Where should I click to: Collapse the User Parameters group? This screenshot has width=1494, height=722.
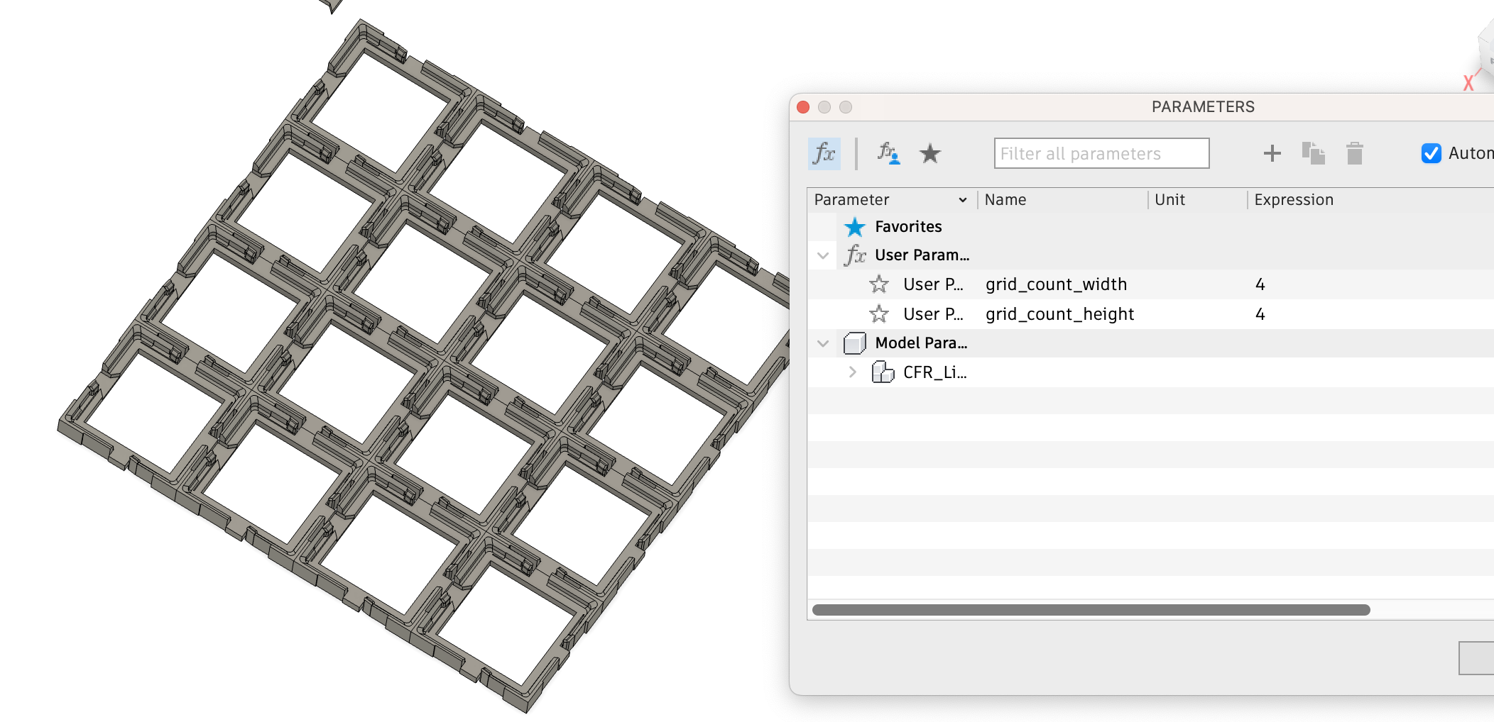pyautogui.click(x=823, y=255)
